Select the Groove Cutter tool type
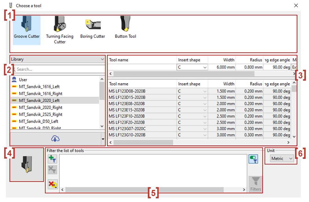The width and height of the screenshot is (309, 202). (27, 27)
